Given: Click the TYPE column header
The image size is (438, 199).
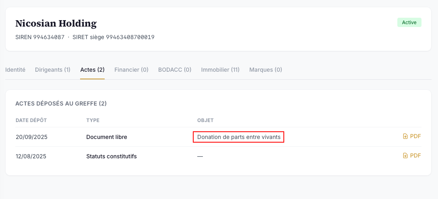Looking at the screenshot, I should click(x=93, y=120).
